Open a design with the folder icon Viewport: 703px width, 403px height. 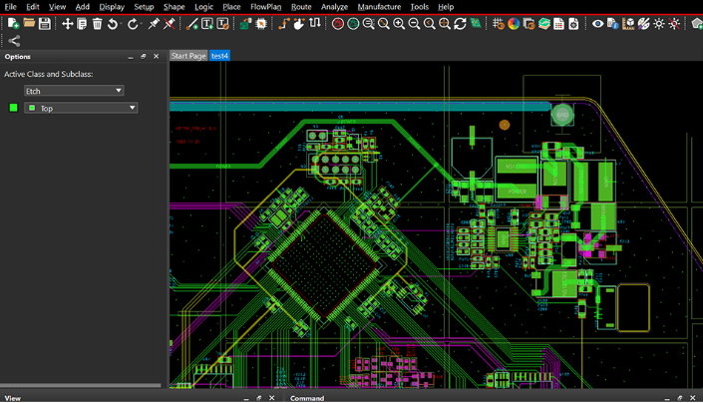pyautogui.click(x=29, y=23)
